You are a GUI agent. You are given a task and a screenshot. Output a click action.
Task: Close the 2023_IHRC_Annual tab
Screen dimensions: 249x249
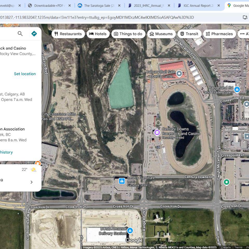pyautogui.click(x=169, y=5)
